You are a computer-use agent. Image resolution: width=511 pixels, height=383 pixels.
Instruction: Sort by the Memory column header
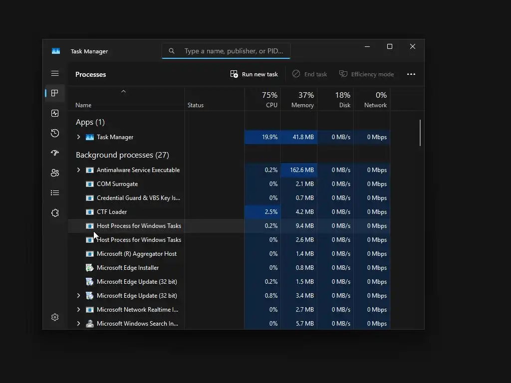pyautogui.click(x=299, y=100)
